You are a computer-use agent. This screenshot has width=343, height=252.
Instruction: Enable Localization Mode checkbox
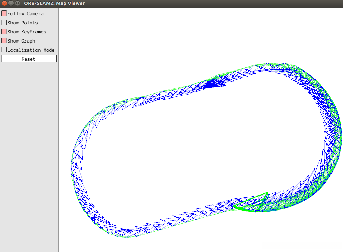(x=4, y=50)
